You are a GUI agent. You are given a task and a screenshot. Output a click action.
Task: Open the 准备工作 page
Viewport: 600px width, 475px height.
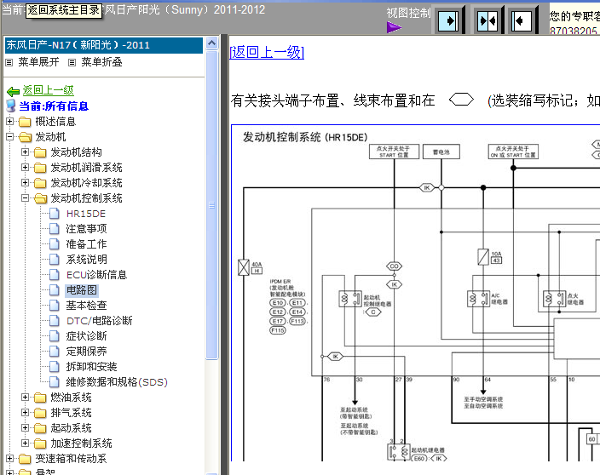pyautogui.click(x=86, y=244)
